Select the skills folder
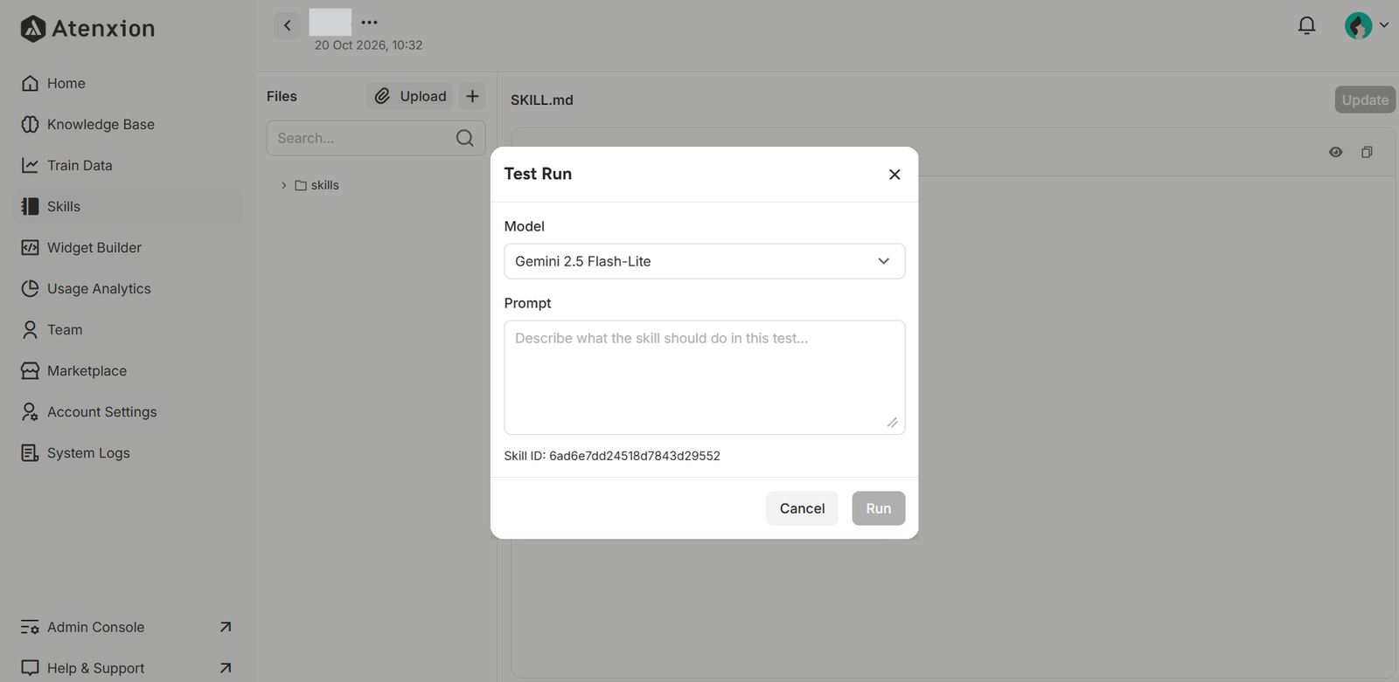Screen dimensions: 1399x682 317,185
